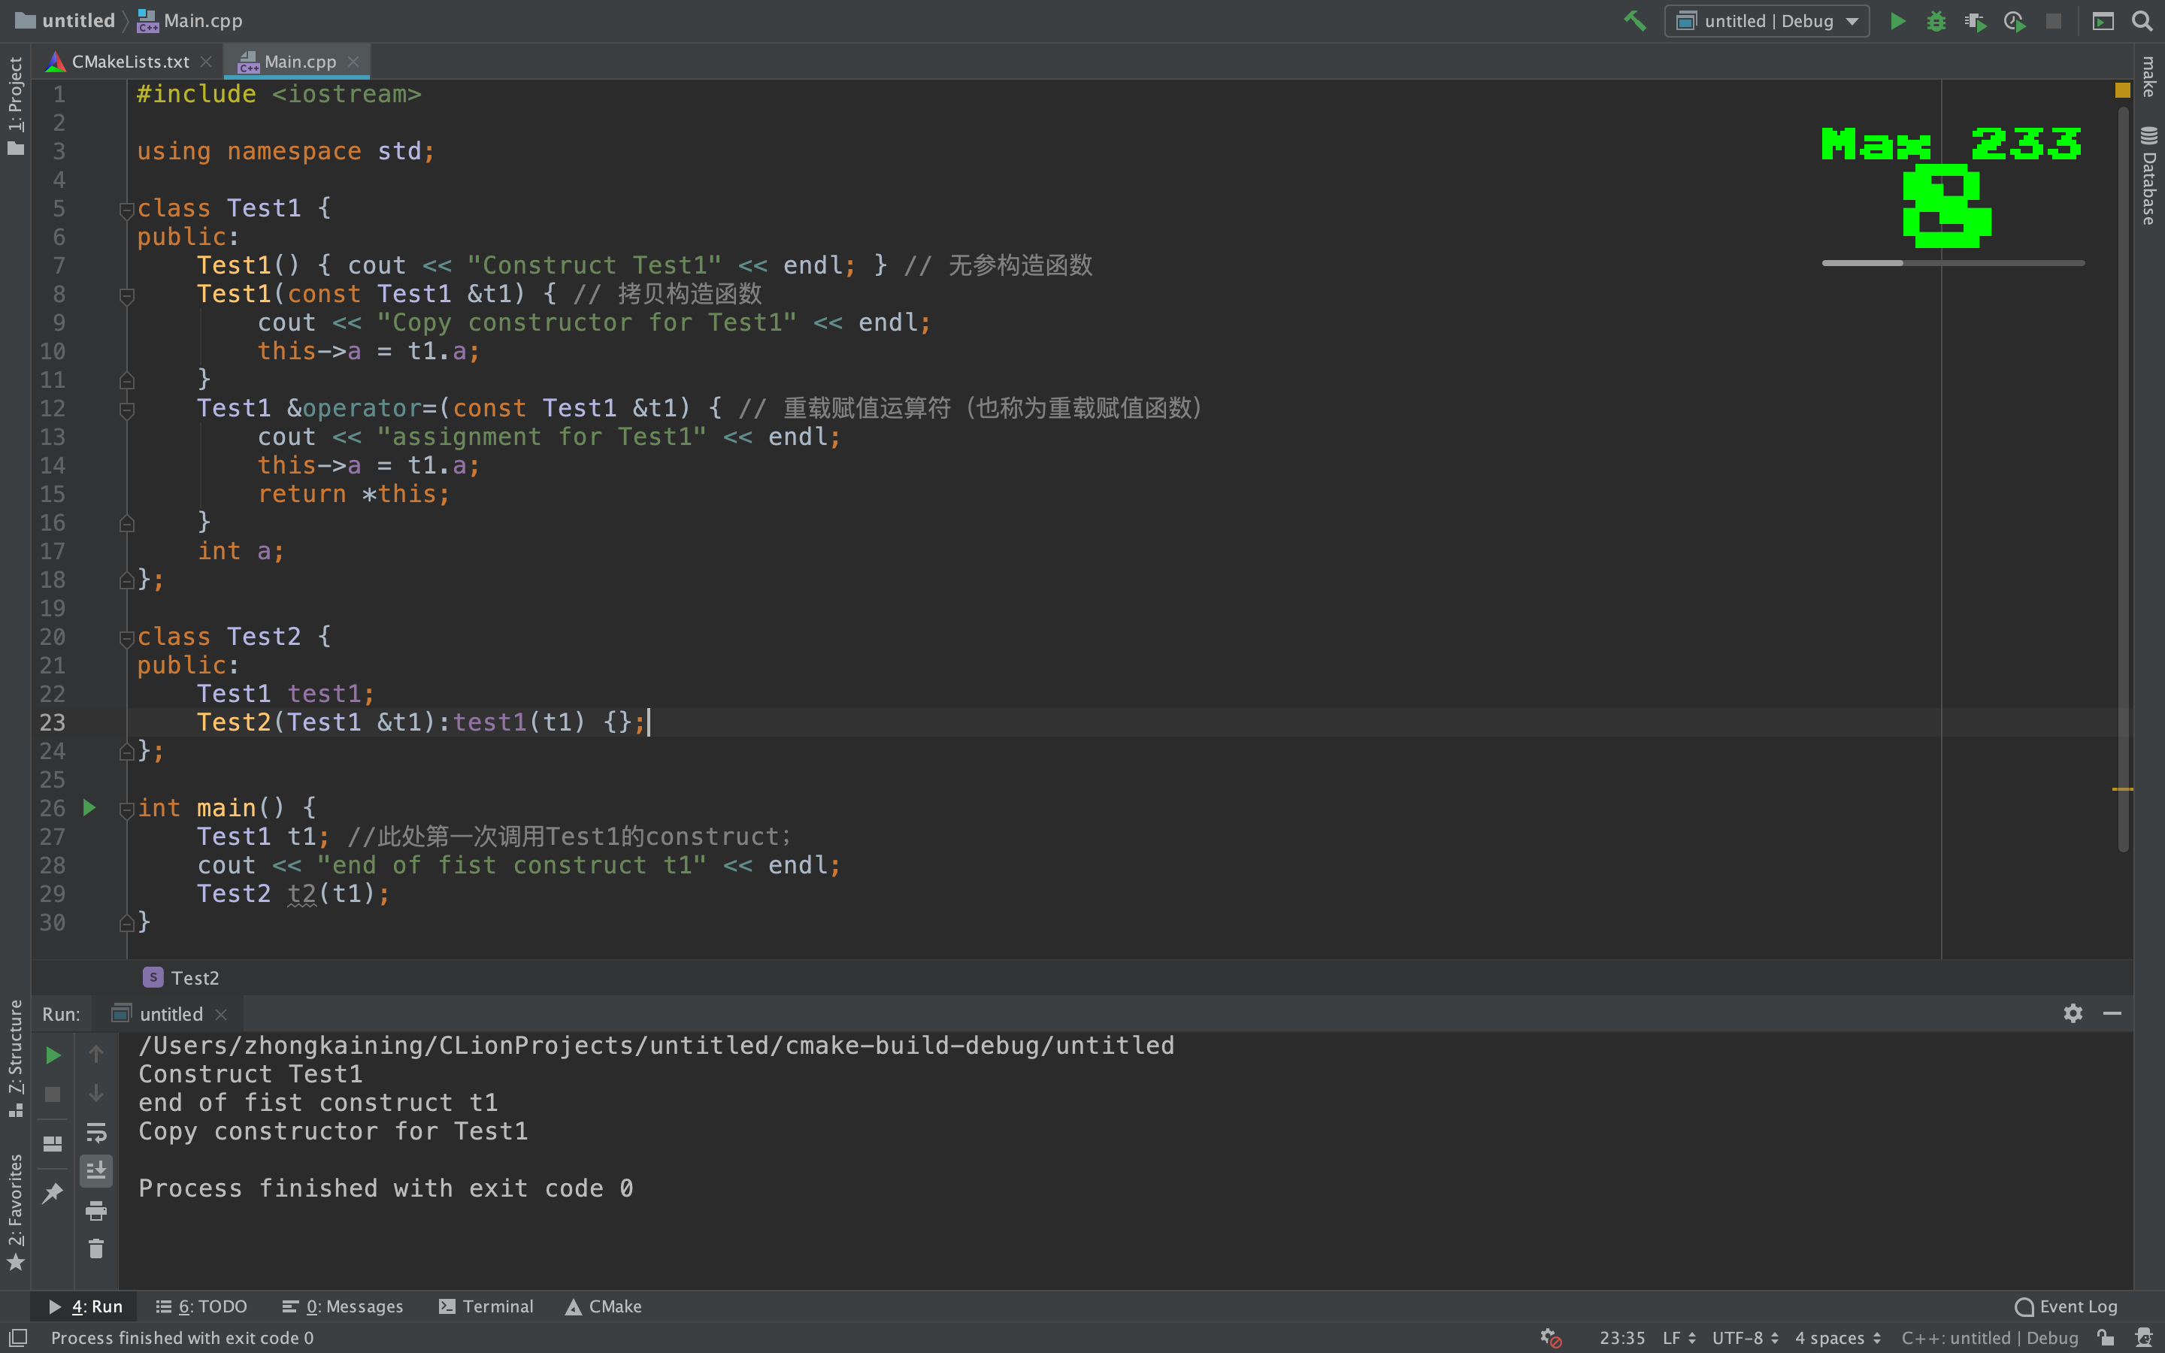Click the run gutter arrow next to main
Viewport: 2165px width, 1353px height.
click(89, 808)
